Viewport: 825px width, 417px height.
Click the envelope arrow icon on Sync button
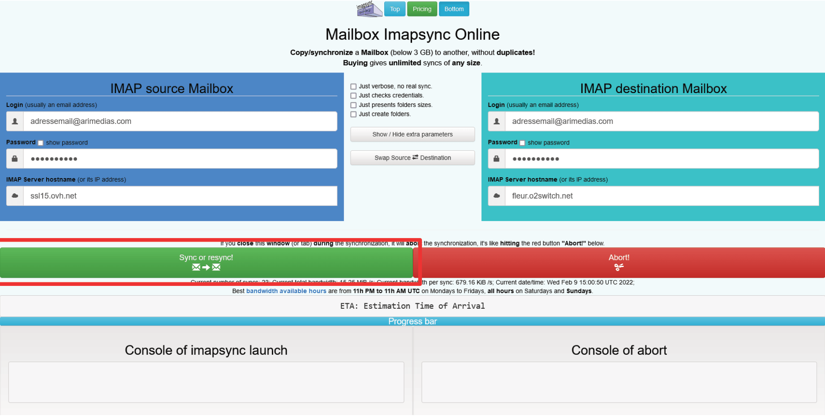[206, 268]
